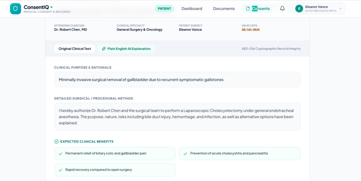
Task: Click checkmark beside rapid recovery benefit
Action: click(x=60, y=170)
